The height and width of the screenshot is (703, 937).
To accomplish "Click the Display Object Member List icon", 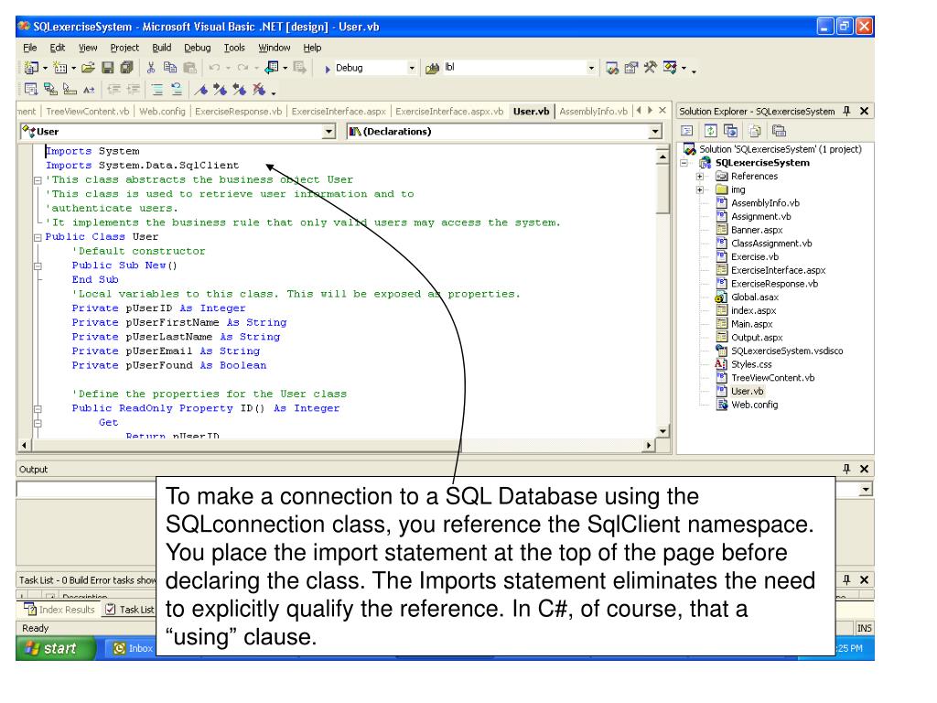I will point(30,90).
